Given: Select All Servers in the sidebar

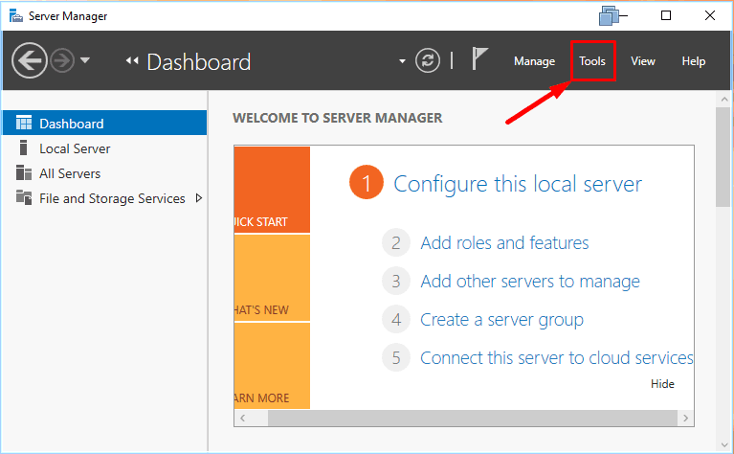Looking at the screenshot, I should point(104,173).
